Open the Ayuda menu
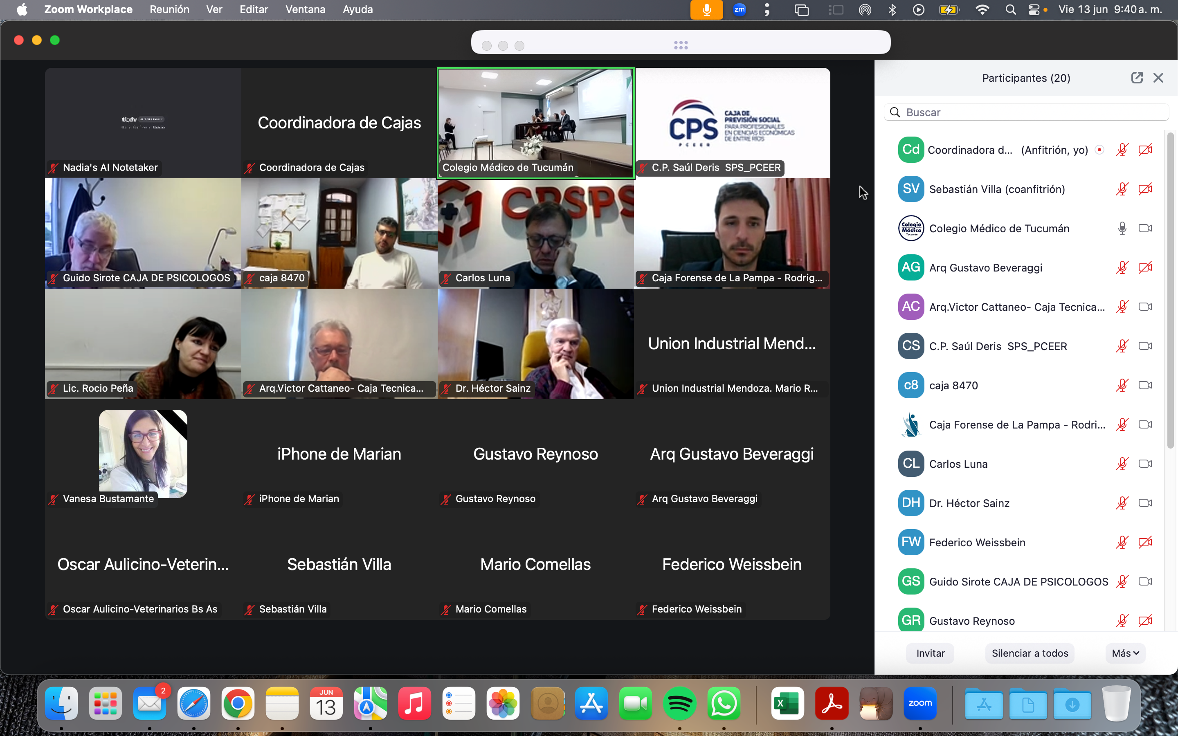 (358, 9)
